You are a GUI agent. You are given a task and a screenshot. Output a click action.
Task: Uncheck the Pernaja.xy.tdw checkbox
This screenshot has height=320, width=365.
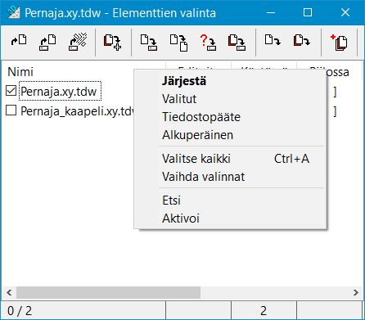point(11,91)
